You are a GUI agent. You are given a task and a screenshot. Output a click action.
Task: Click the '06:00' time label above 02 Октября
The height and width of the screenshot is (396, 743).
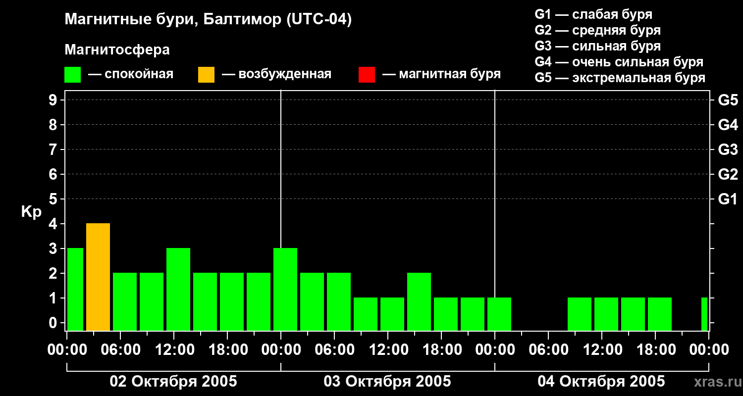point(120,350)
